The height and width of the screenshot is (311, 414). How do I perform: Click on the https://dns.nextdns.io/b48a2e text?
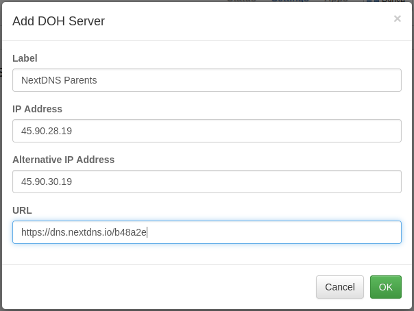(84, 232)
